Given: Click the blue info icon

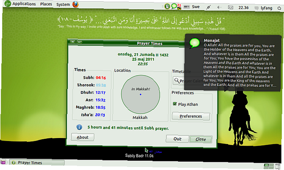Looking at the screenshot, I should click(x=79, y=127).
